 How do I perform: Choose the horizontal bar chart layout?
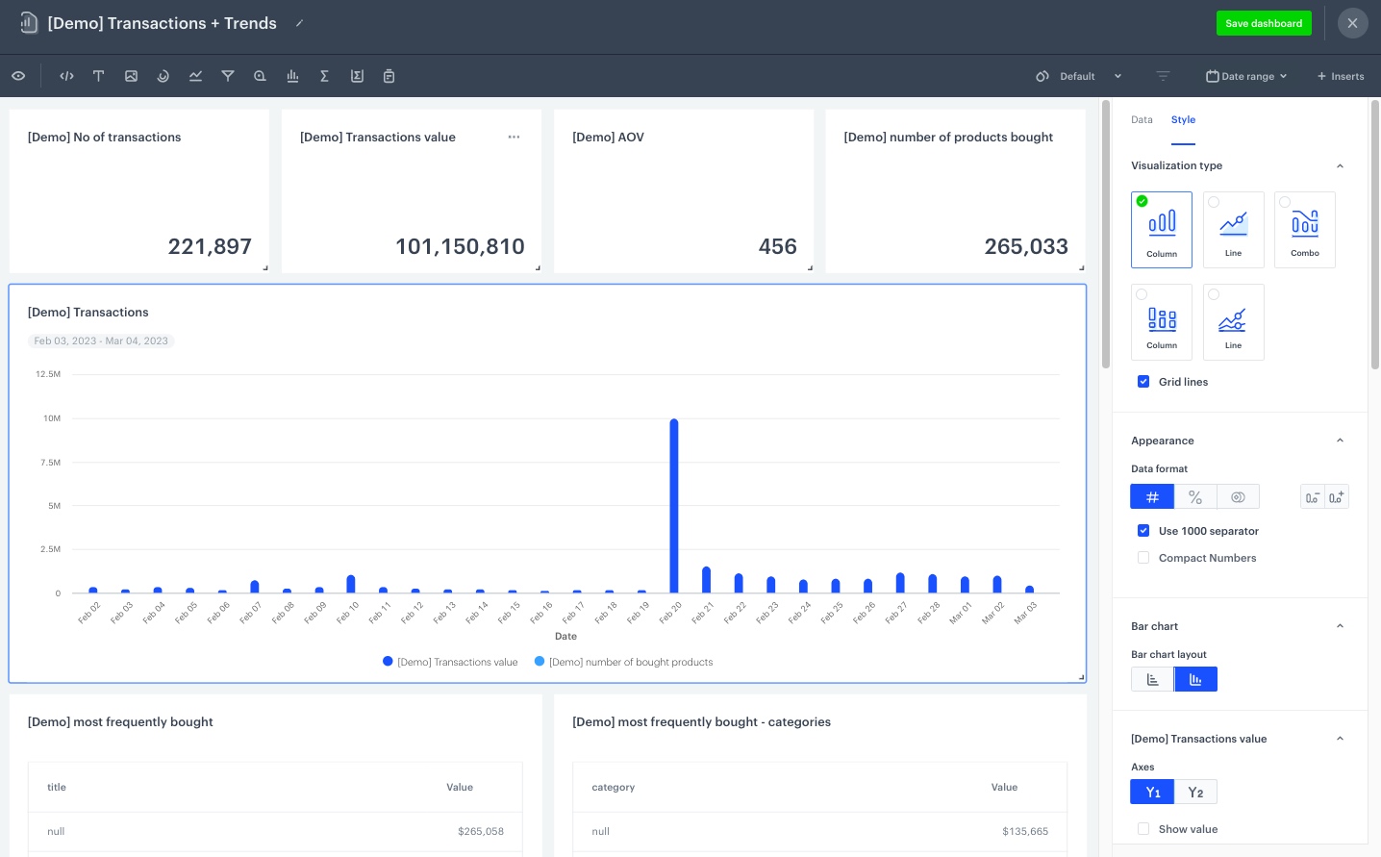click(x=1152, y=680)
